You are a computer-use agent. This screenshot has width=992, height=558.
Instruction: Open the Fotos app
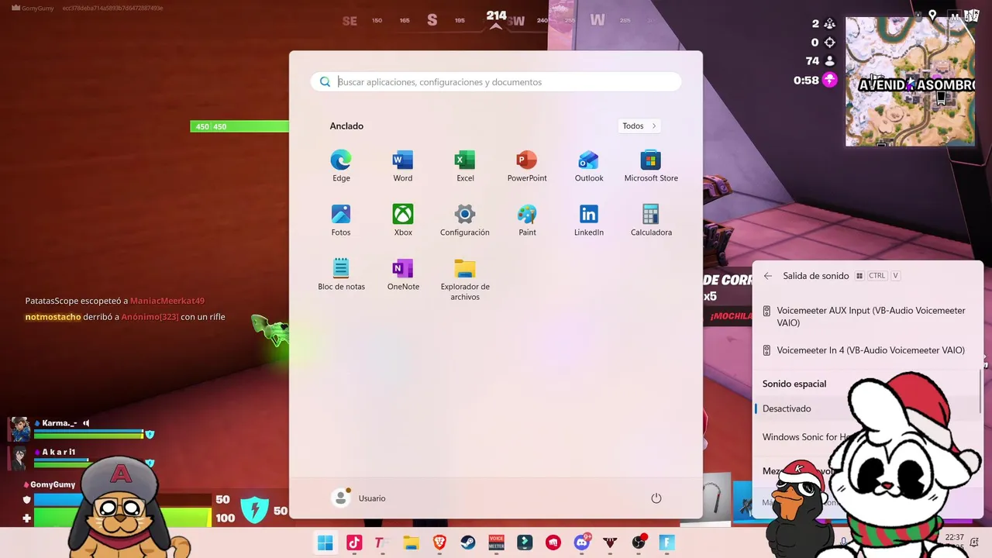coord(341,221)
